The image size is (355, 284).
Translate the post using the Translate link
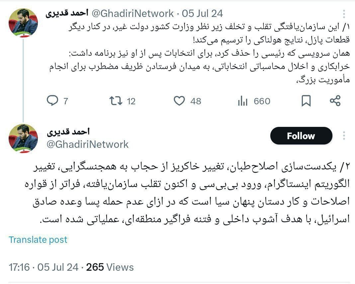click(39, 239)
